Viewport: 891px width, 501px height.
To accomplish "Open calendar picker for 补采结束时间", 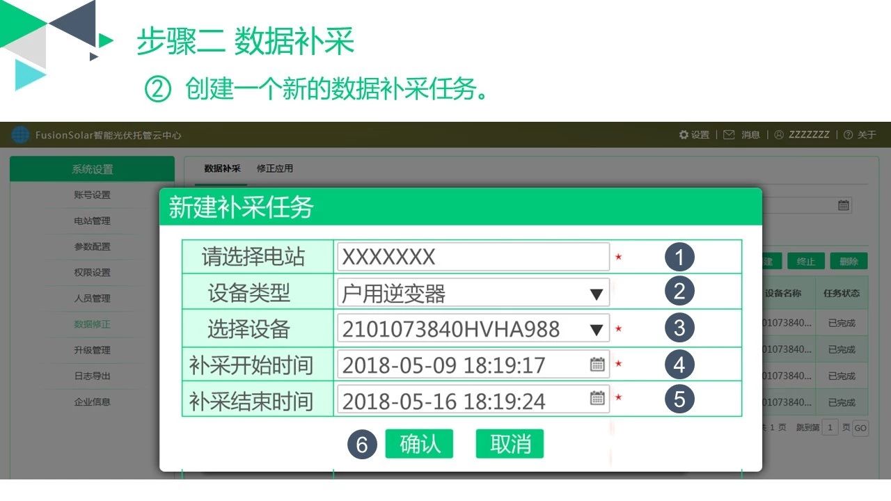I will click(x=597, y=399).
